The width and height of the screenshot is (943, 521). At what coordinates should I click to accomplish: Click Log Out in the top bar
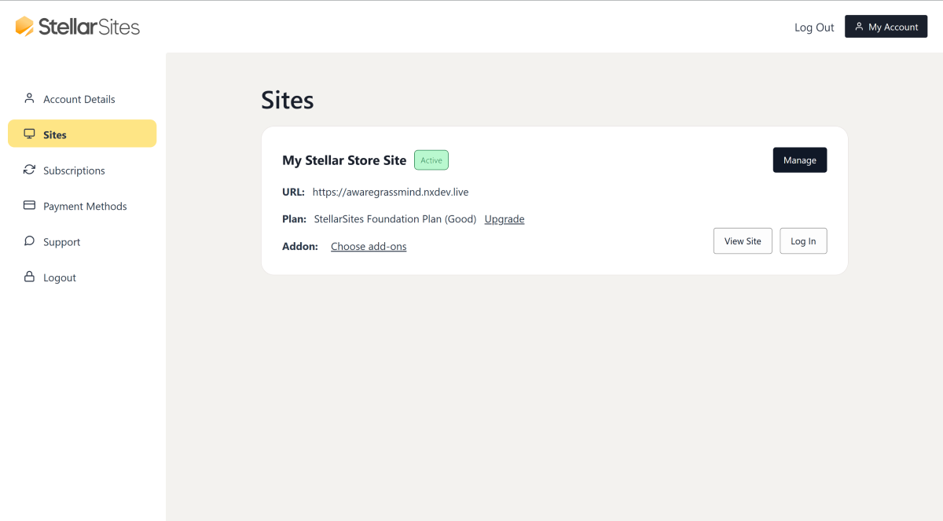[813, 27]
